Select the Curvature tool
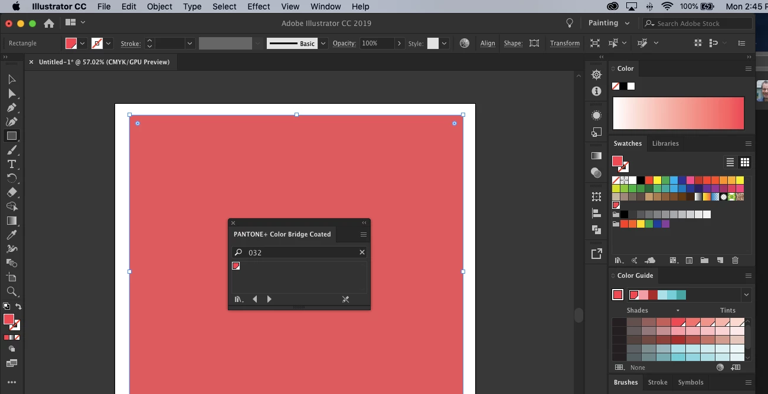 click(x=11, y=122)
